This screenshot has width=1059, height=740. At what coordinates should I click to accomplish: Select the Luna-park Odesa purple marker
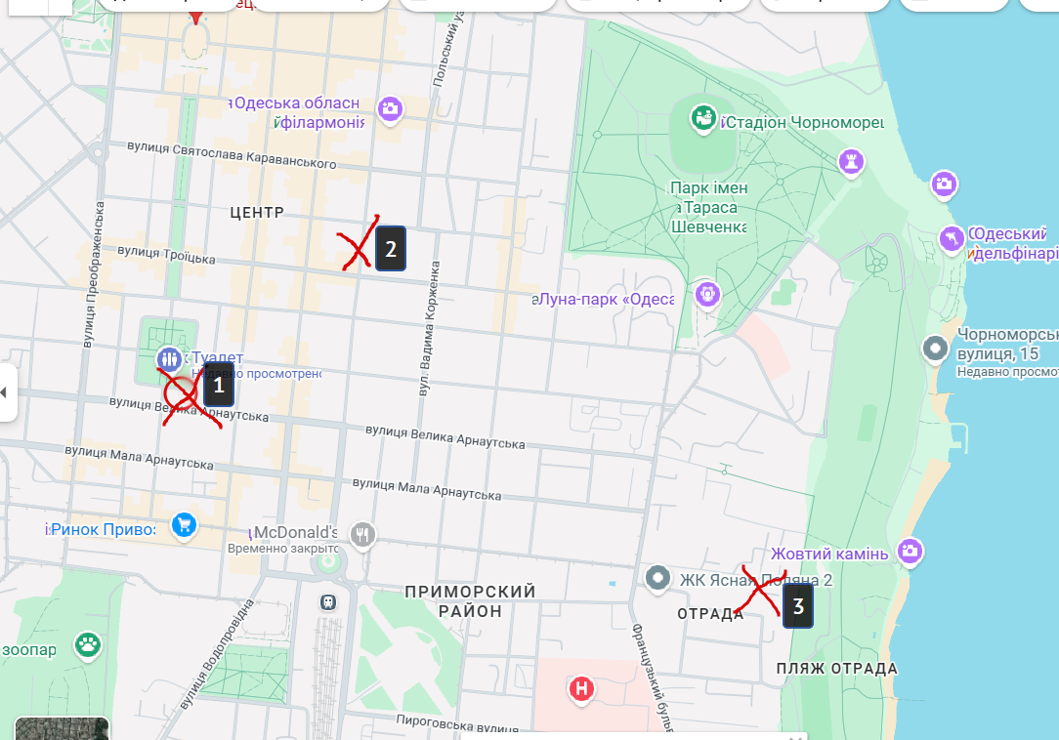pyautogui.click(x=707, y=295)
